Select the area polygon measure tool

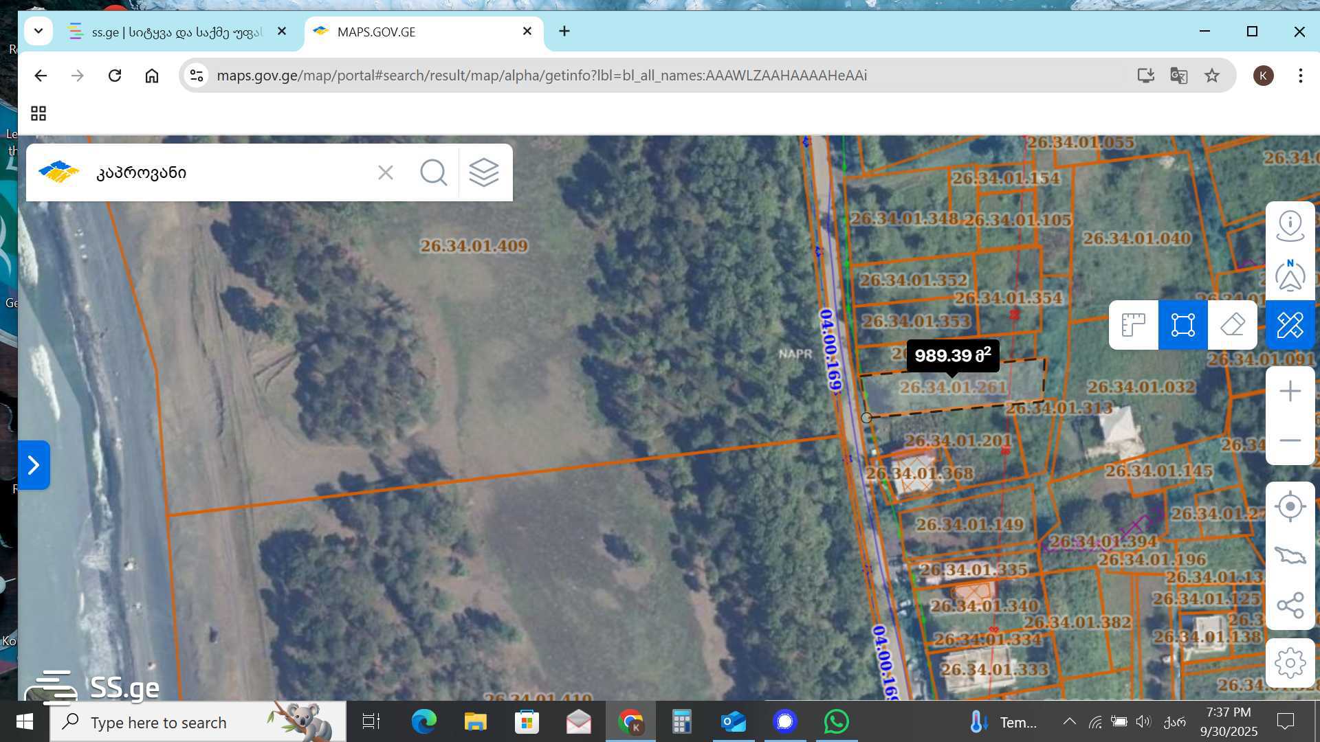coord(1183,325)
